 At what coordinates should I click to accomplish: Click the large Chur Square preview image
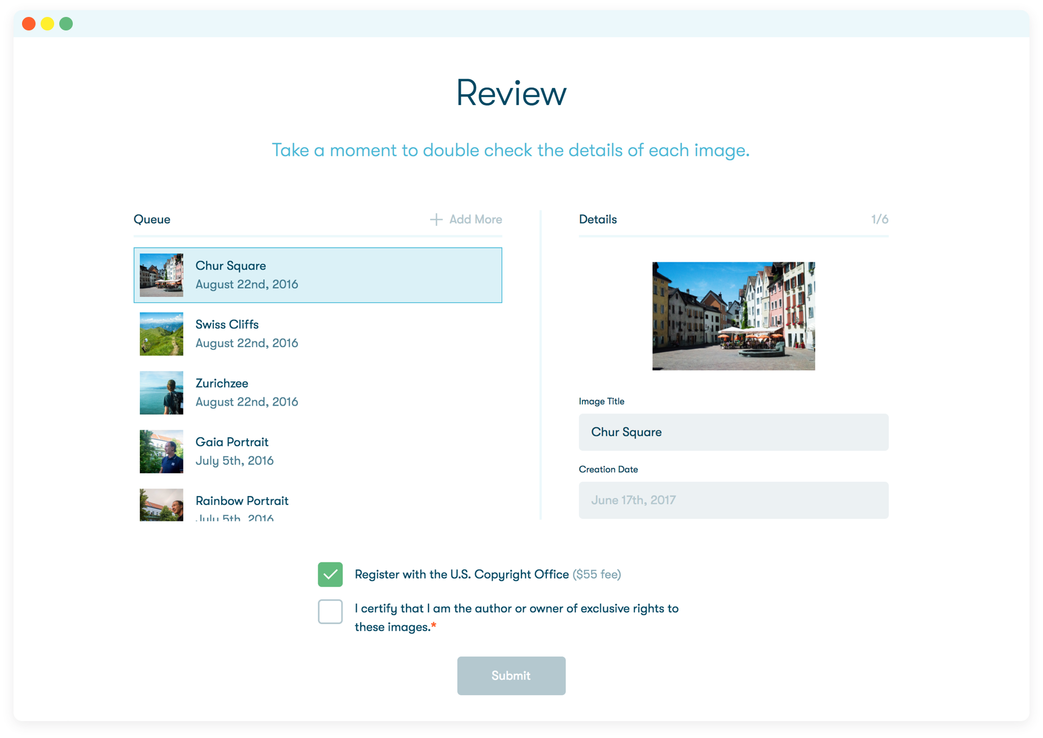733,315
